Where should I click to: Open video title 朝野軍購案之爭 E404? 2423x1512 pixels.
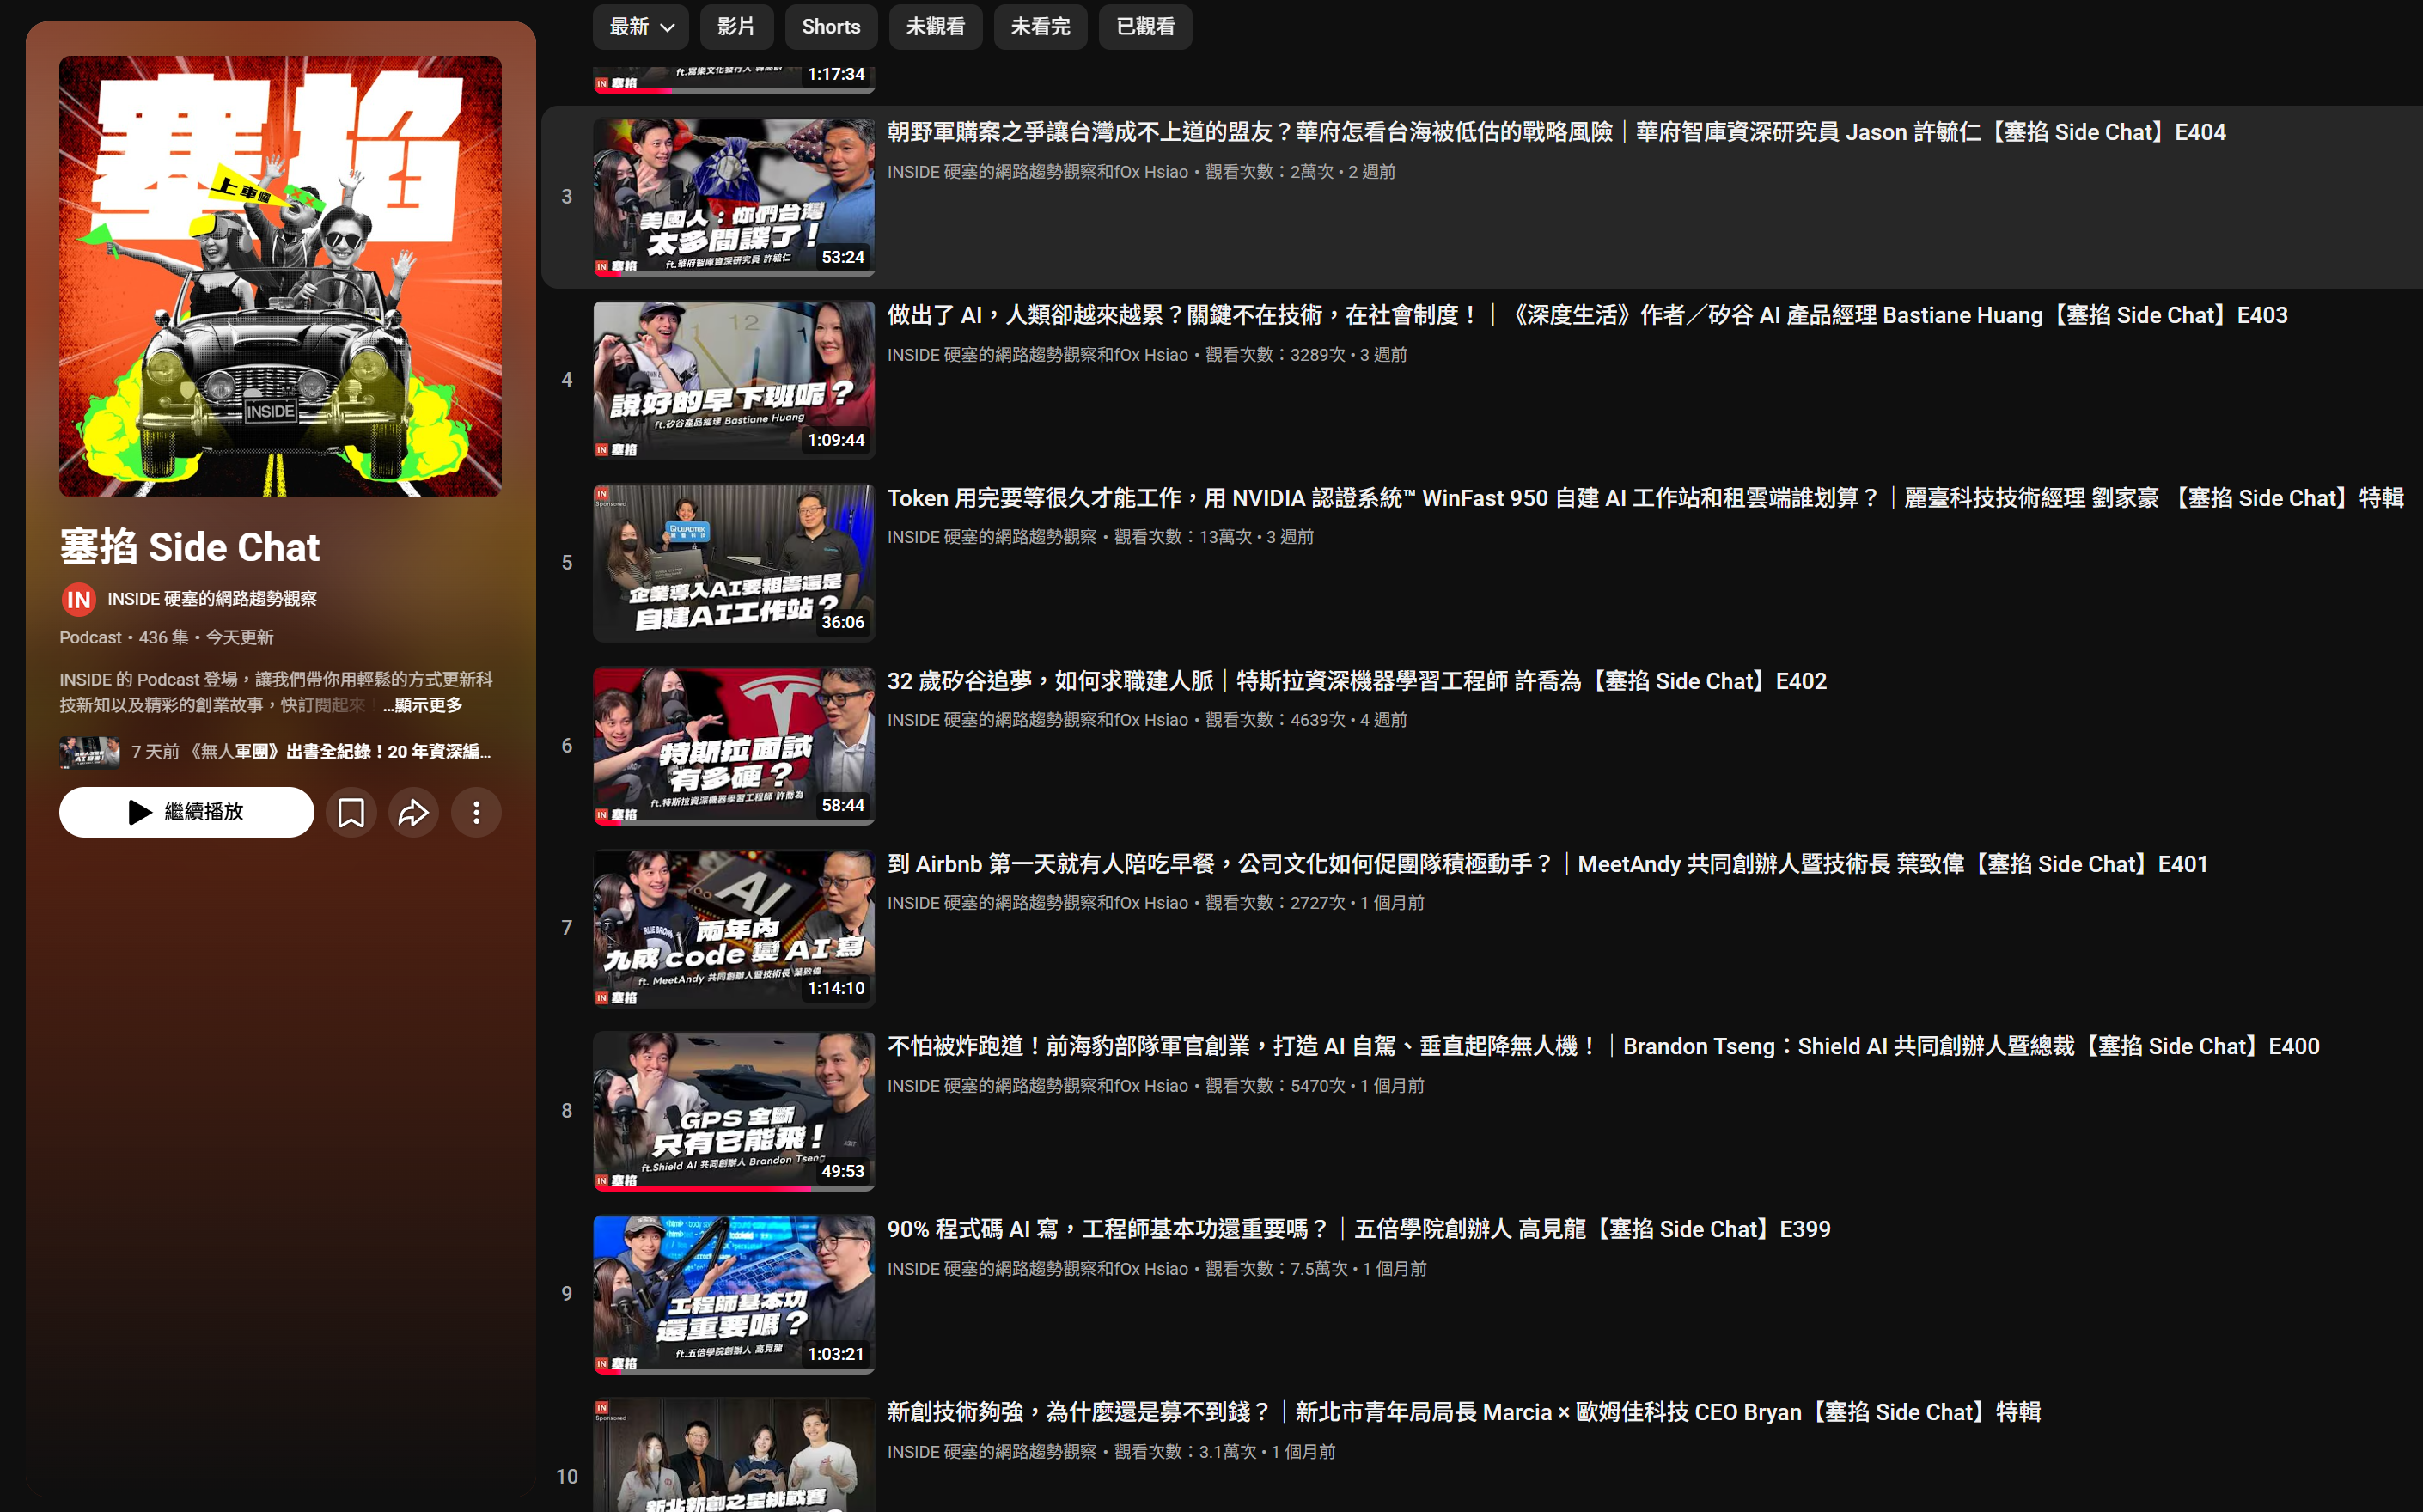(x=1556, y=132)
